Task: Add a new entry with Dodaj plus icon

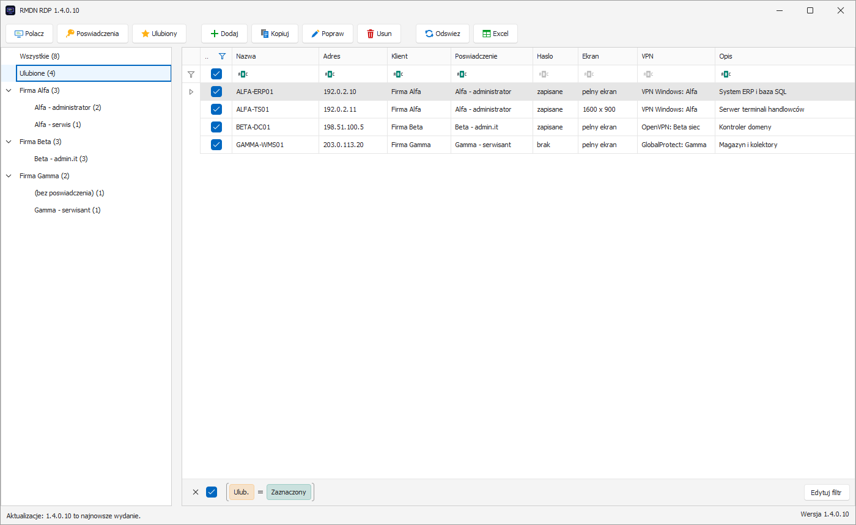Action: 224,34
